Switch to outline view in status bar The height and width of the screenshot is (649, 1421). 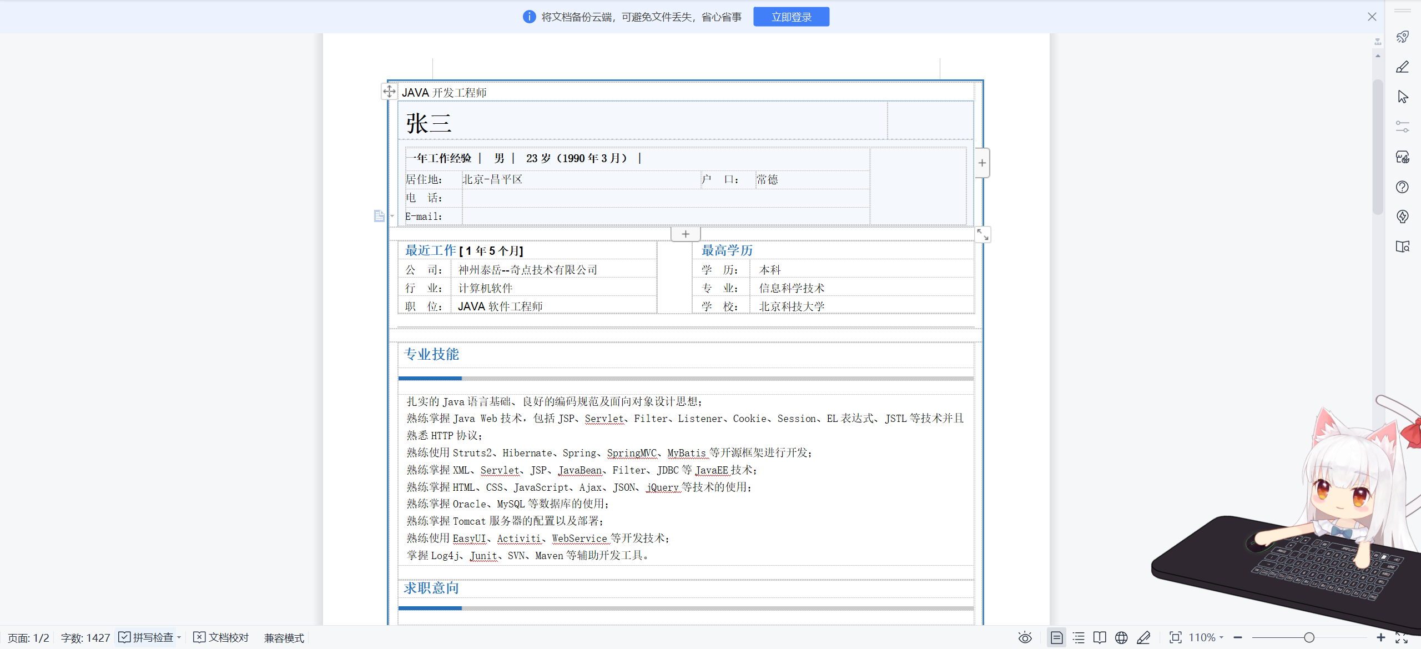coord(1079,637)
